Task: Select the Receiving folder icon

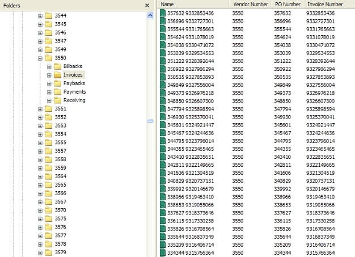Action: pos(57,100)
